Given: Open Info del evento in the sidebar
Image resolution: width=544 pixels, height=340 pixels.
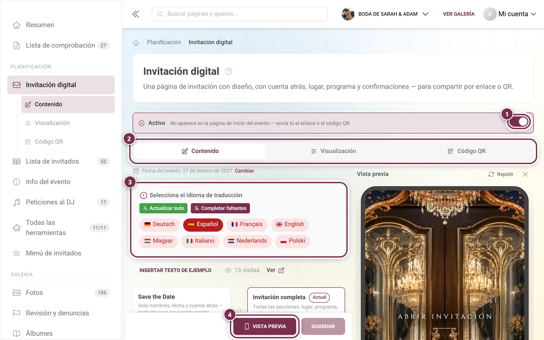Looking at the screenshot, I should 61,182.
